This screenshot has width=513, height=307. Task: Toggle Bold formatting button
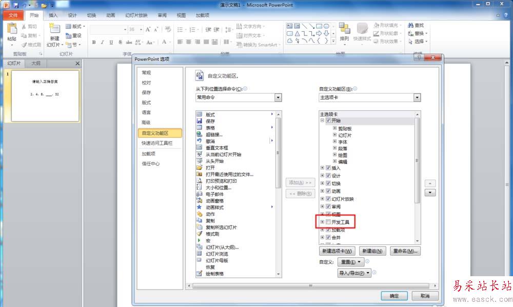(x=94, y=42)
